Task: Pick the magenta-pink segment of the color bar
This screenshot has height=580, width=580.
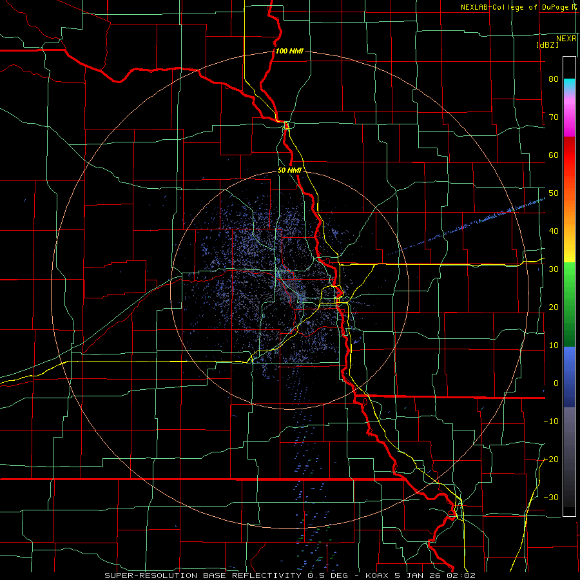Action: click(x=569, y=115)
